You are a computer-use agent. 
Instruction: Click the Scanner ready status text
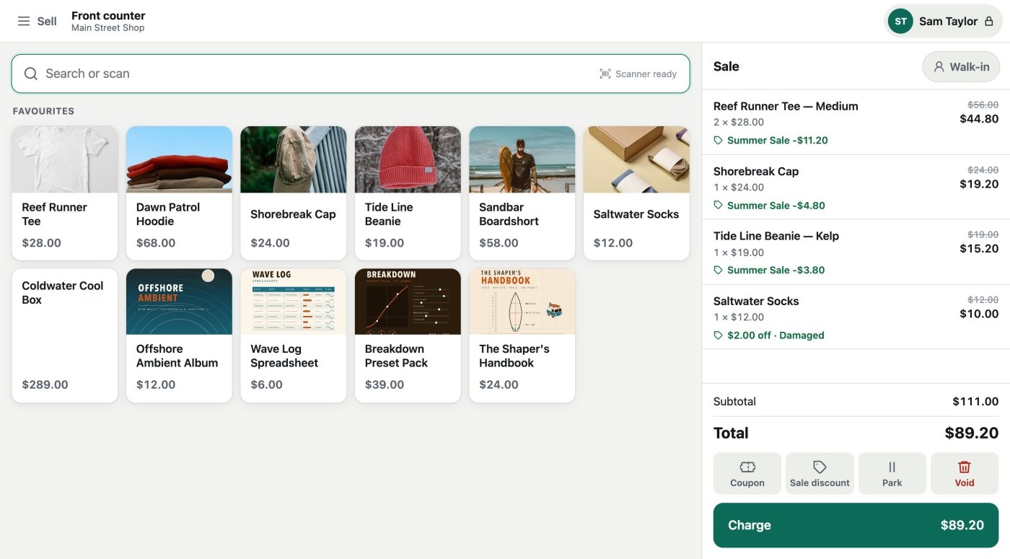(646, 74)
